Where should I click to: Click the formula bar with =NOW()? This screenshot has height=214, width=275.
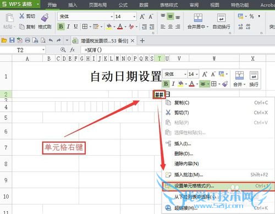178,50
